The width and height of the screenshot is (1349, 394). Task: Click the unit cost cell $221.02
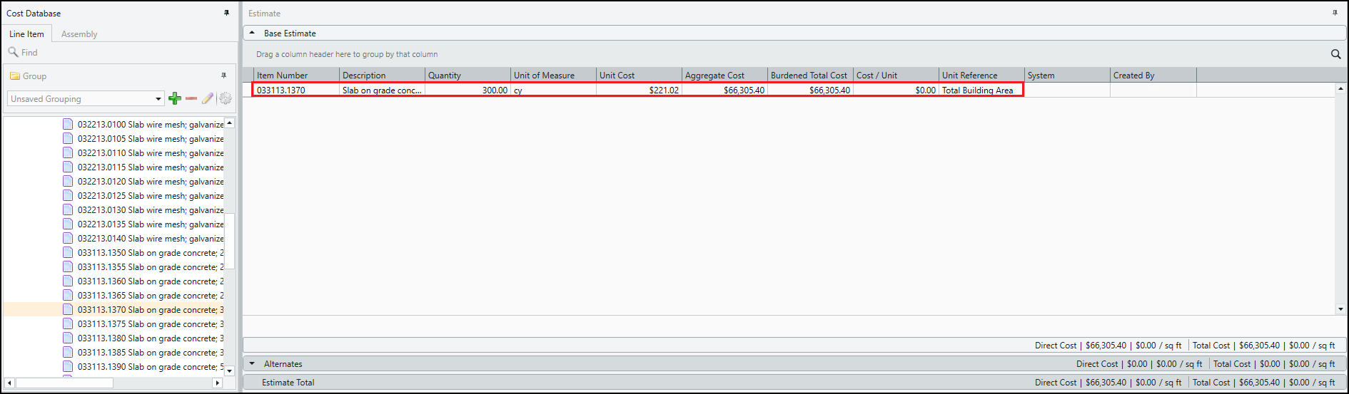click(639, 90)
